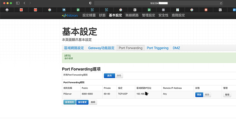The height and width of the screenshot is (124, 236).
Task: Click the 說明 help button
Action: tap(93, 102)
